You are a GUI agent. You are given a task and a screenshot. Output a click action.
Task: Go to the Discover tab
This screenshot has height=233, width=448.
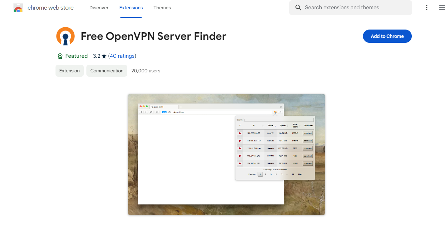point(99,8)
